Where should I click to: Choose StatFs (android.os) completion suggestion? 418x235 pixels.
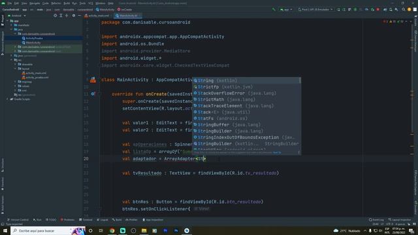coord(246,118)
